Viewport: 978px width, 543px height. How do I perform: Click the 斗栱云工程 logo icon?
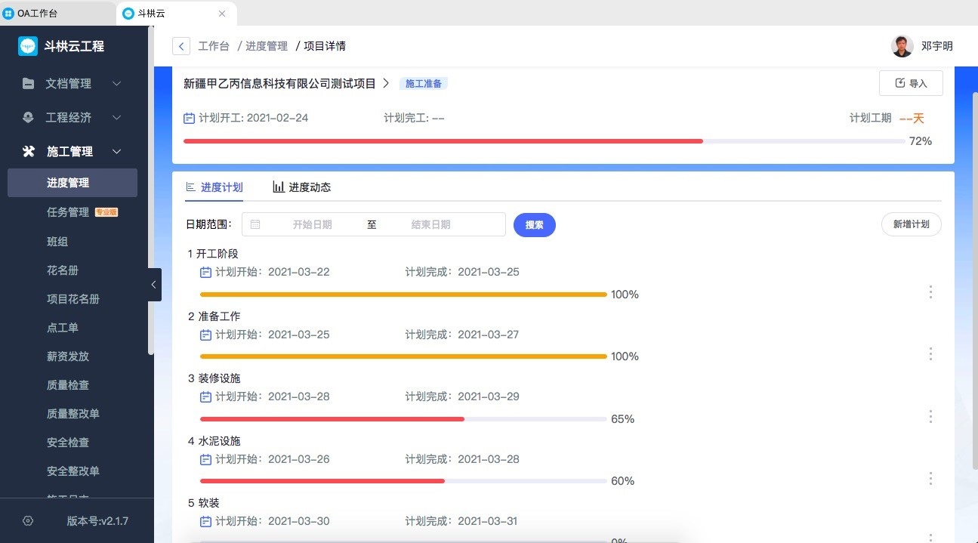point(28,46)
